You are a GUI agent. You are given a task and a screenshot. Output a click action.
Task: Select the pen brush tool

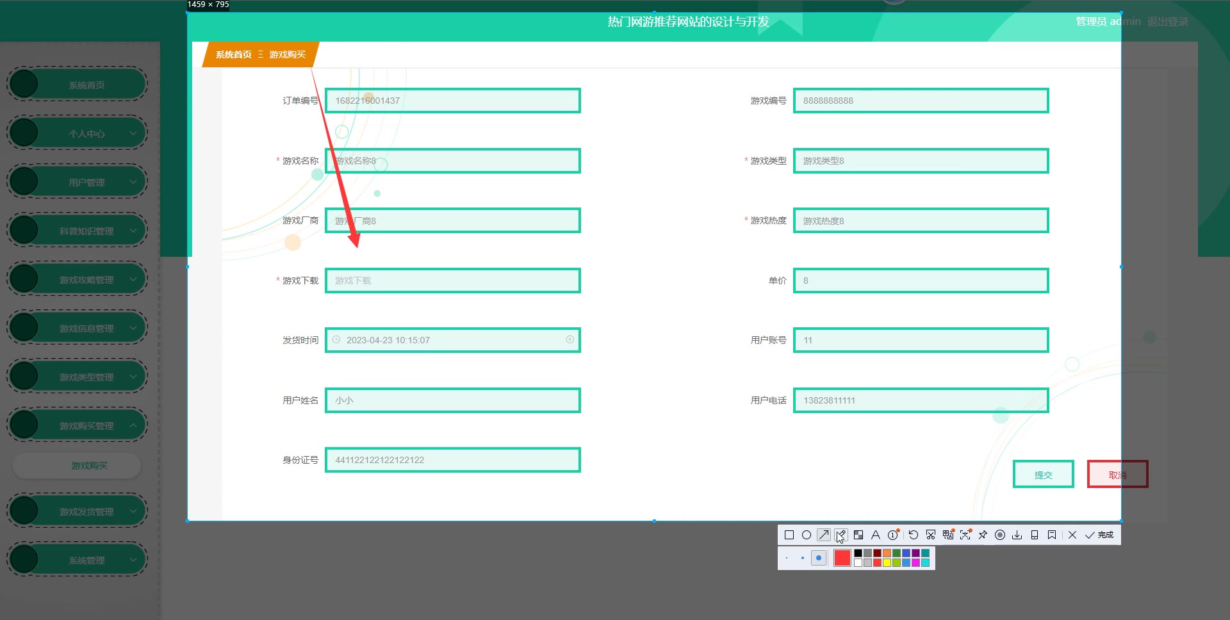[x=841, y=535]
